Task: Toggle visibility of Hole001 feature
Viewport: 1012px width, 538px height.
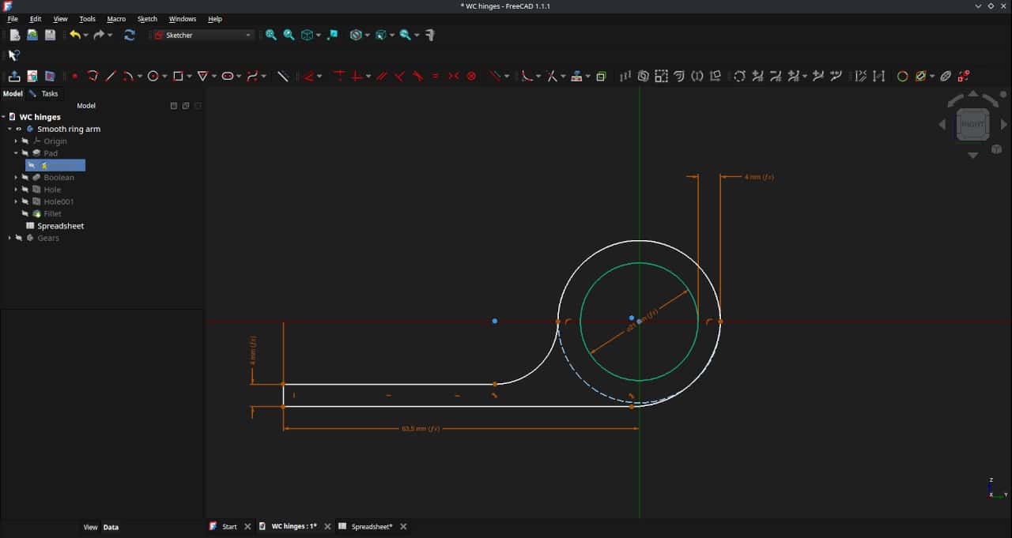Action: [x=25, y=201]
